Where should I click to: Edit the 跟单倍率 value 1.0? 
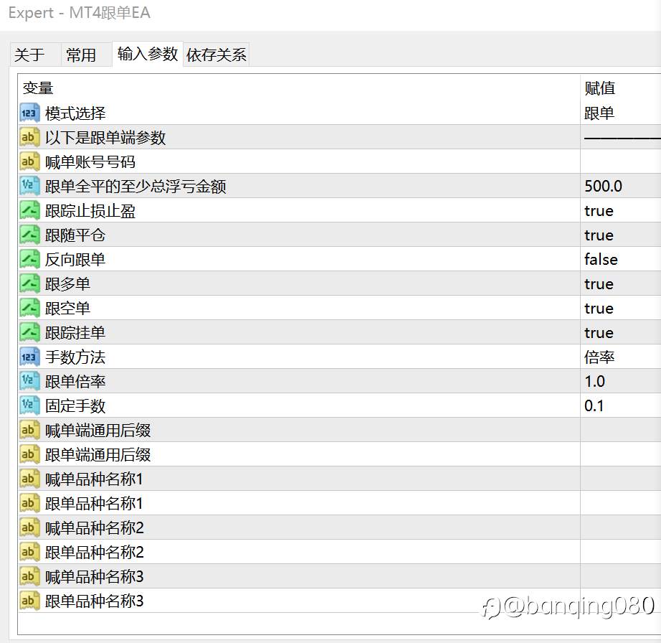[x=594, y=381]
